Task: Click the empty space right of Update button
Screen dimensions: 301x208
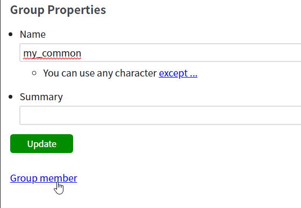Action: coord(186,144)
